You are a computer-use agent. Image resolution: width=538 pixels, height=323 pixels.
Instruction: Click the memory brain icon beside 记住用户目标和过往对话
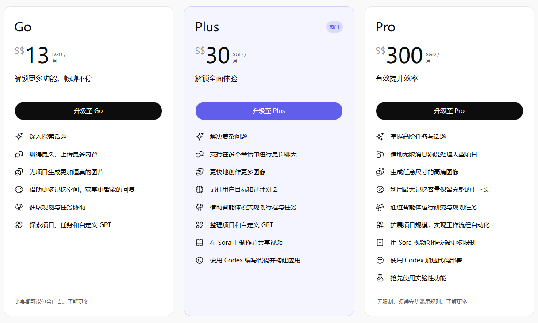coord(200,190)
